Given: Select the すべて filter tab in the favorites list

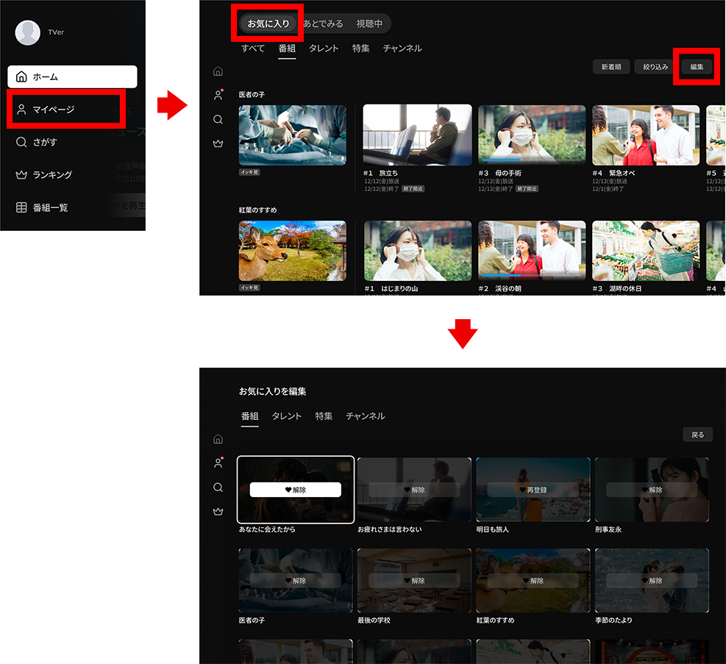Looking at the screenshot, I should 253,48.
